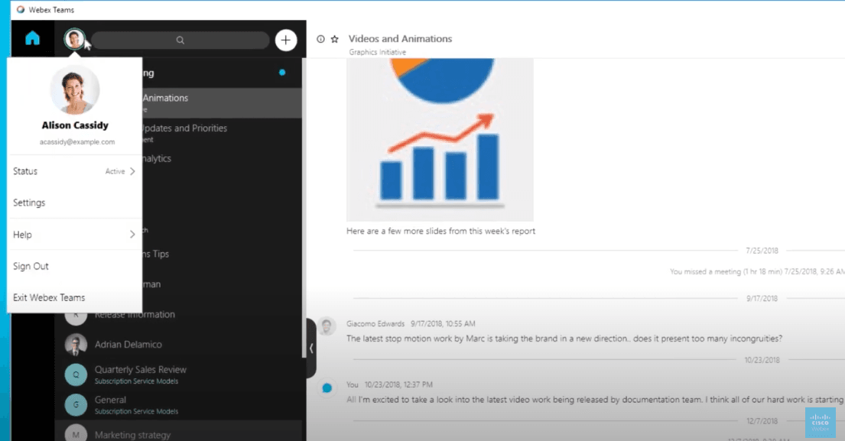Click the Graphics Initiative team subtitle
The width and height of the screenshot is (845, 441).
[377, 52]
